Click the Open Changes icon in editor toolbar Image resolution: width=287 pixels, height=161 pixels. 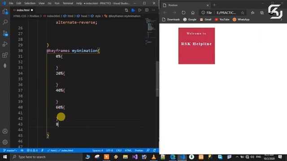click(x=126, y=10)
